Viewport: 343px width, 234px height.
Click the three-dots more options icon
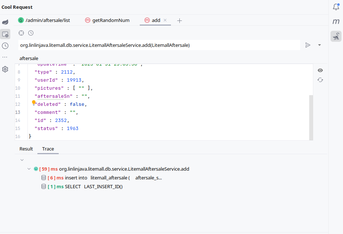coord(5,57)
